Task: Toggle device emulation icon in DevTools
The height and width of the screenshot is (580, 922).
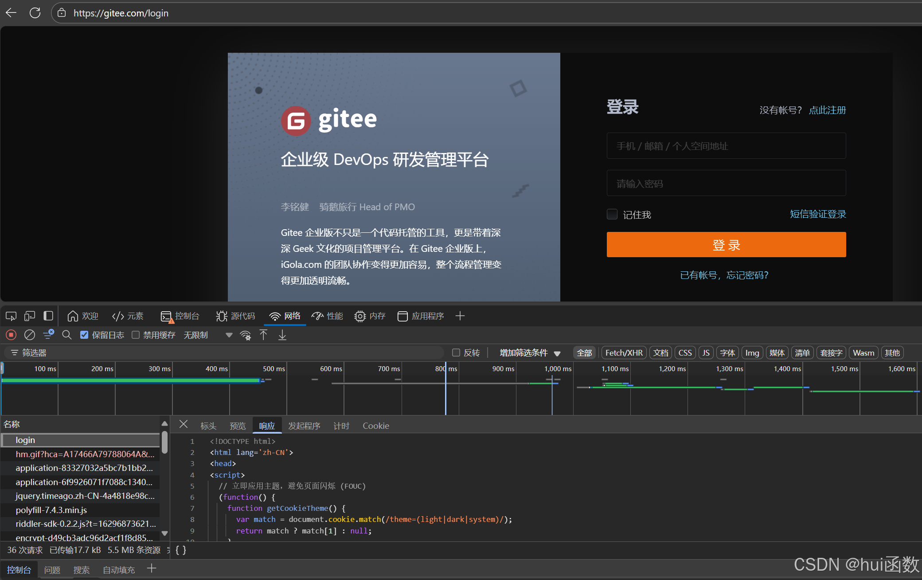Action: point(30,316)
